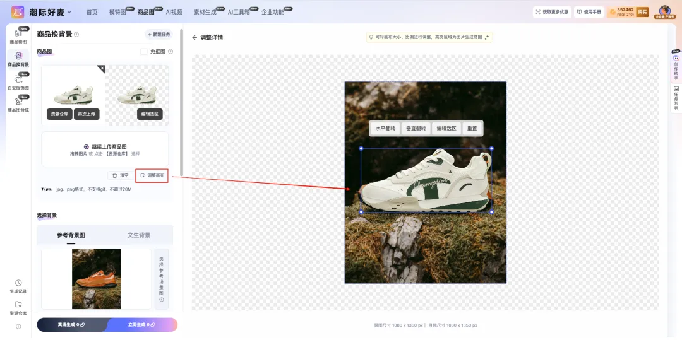Click sparkle icon ending the canvas tip

[487, 37]
